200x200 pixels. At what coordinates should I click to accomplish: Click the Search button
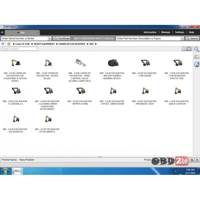(x=192, y=38)
